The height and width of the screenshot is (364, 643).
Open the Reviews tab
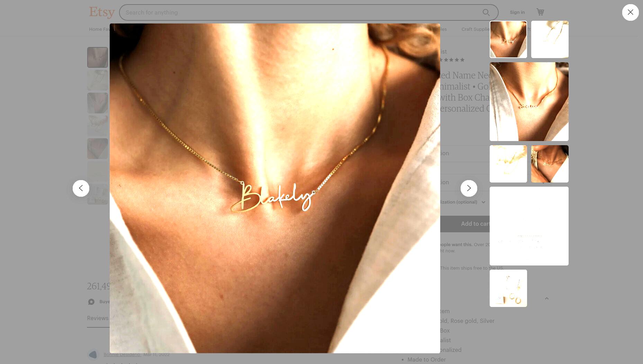(x=98, y=318)
